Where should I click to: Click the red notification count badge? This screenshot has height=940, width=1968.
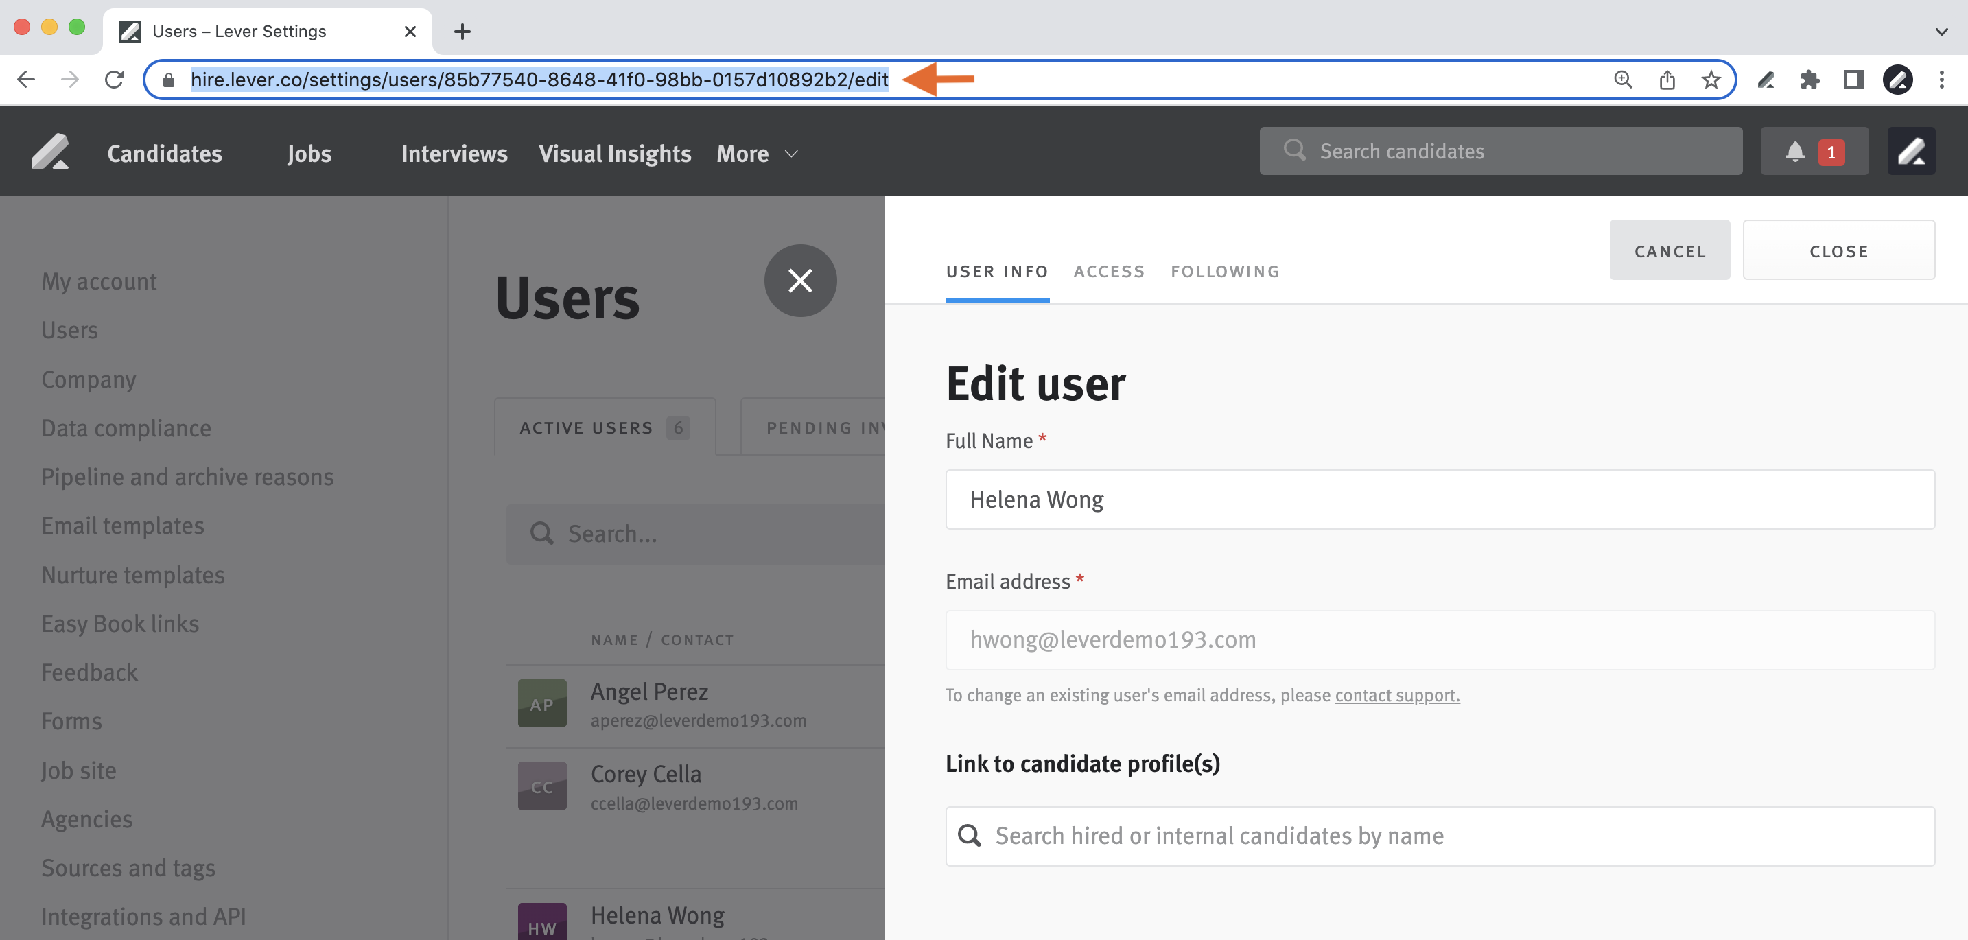(1831, 152)
